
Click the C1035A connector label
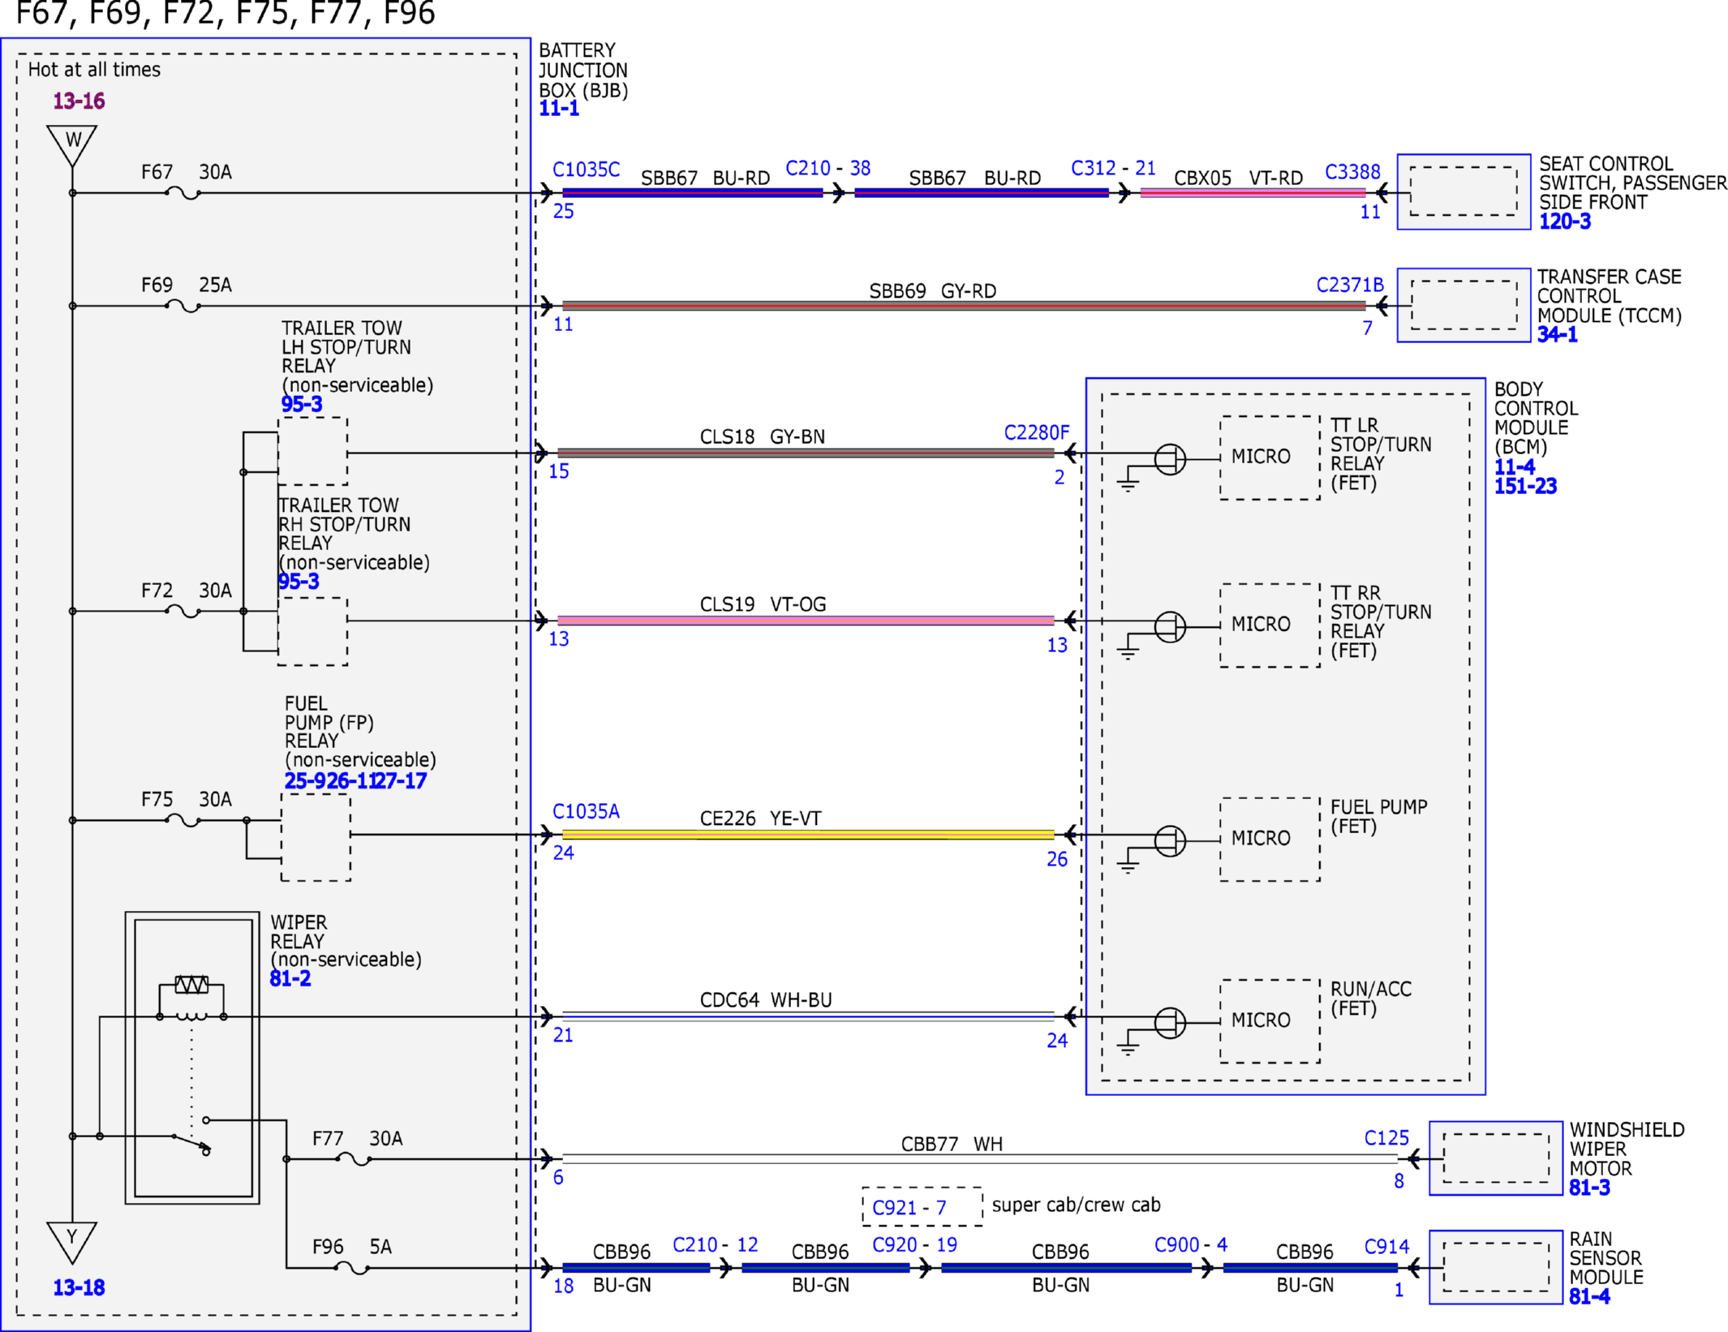tap(586, 811)
